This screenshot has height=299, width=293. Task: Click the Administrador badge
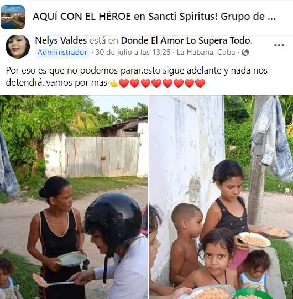tap(62, 53)
